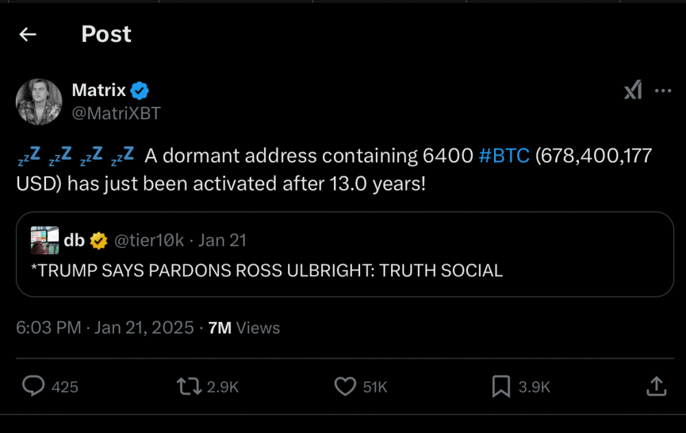Click the Matrix display name
Screen dimensions: 686x433
tap(99, 90)
